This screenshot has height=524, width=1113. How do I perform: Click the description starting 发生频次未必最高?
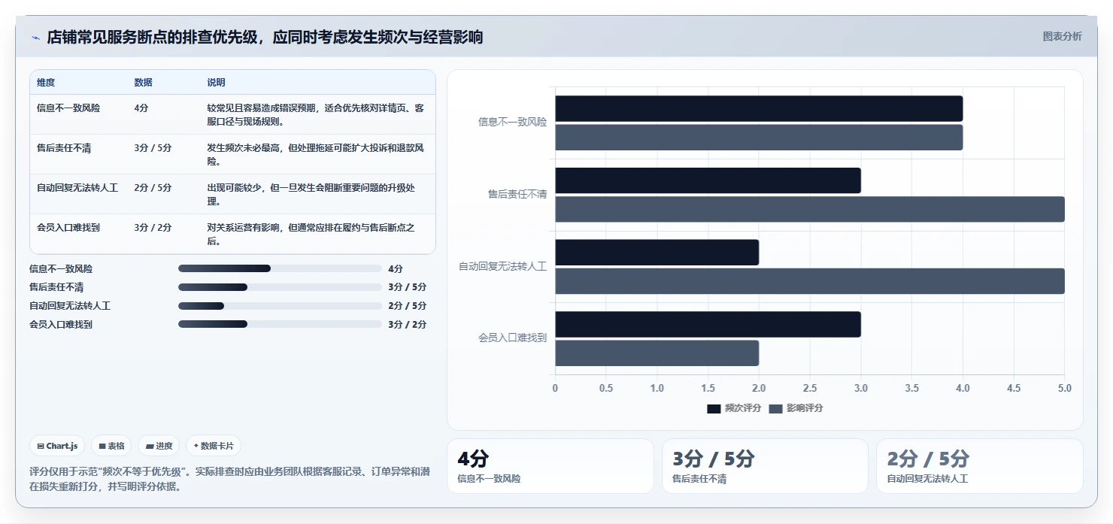click(x=315, y=154)
